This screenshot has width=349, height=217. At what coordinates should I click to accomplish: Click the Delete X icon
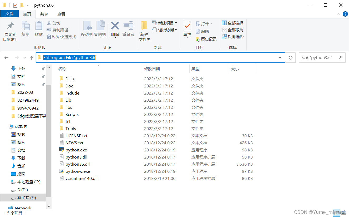(x=115, y=26)
